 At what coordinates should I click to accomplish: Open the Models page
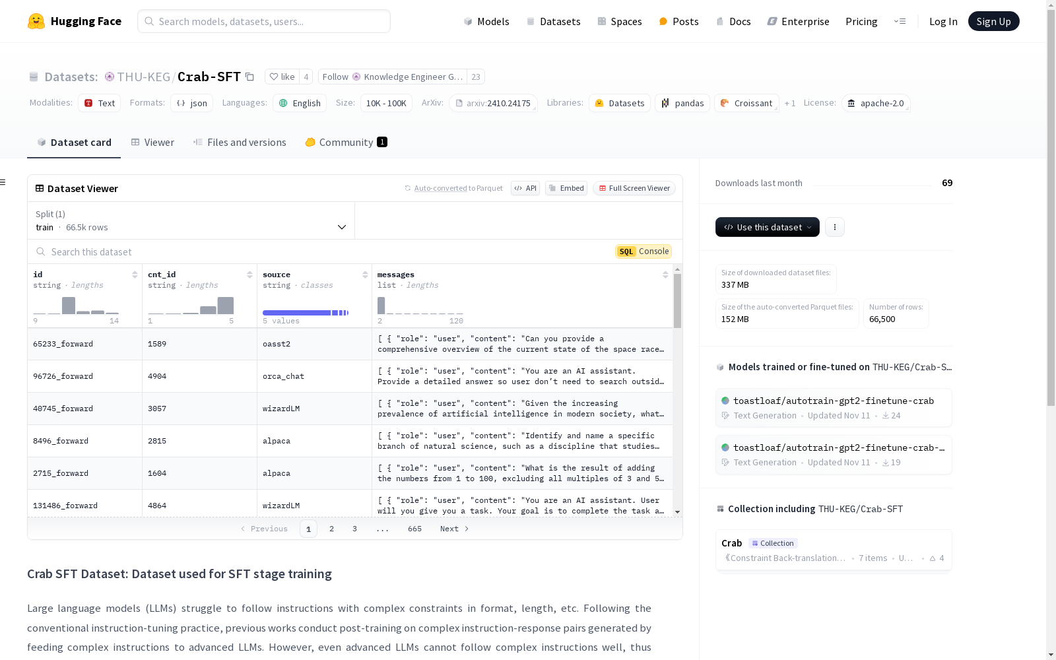(x=486, y=21)
